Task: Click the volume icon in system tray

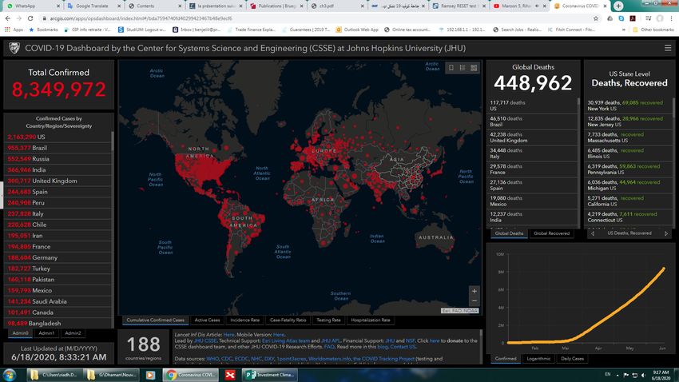Action: point(644,375)
